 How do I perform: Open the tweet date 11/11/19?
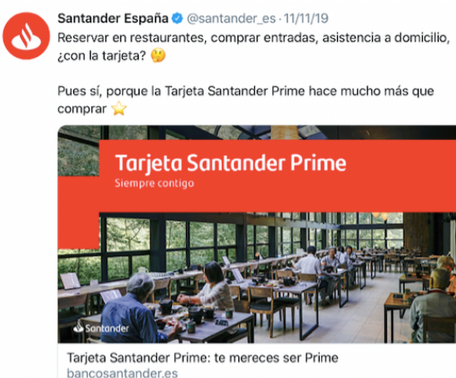[306, 18]
